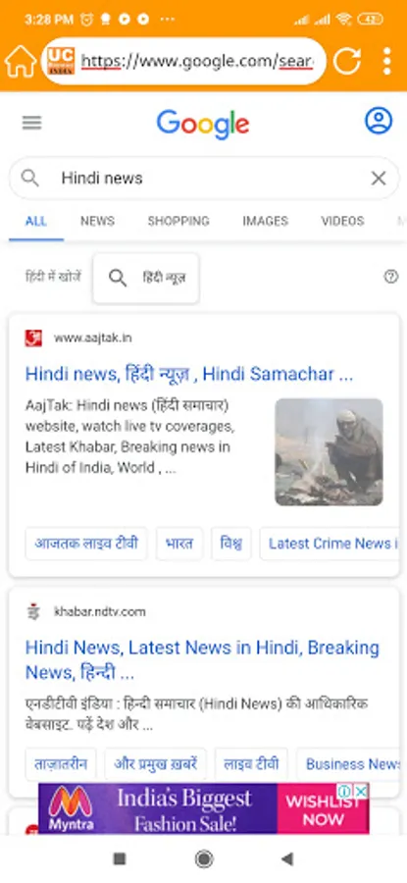Tap the AajTak result thumbnail image
This screenshot has width=407, height=883.
(x=329, y=452)
